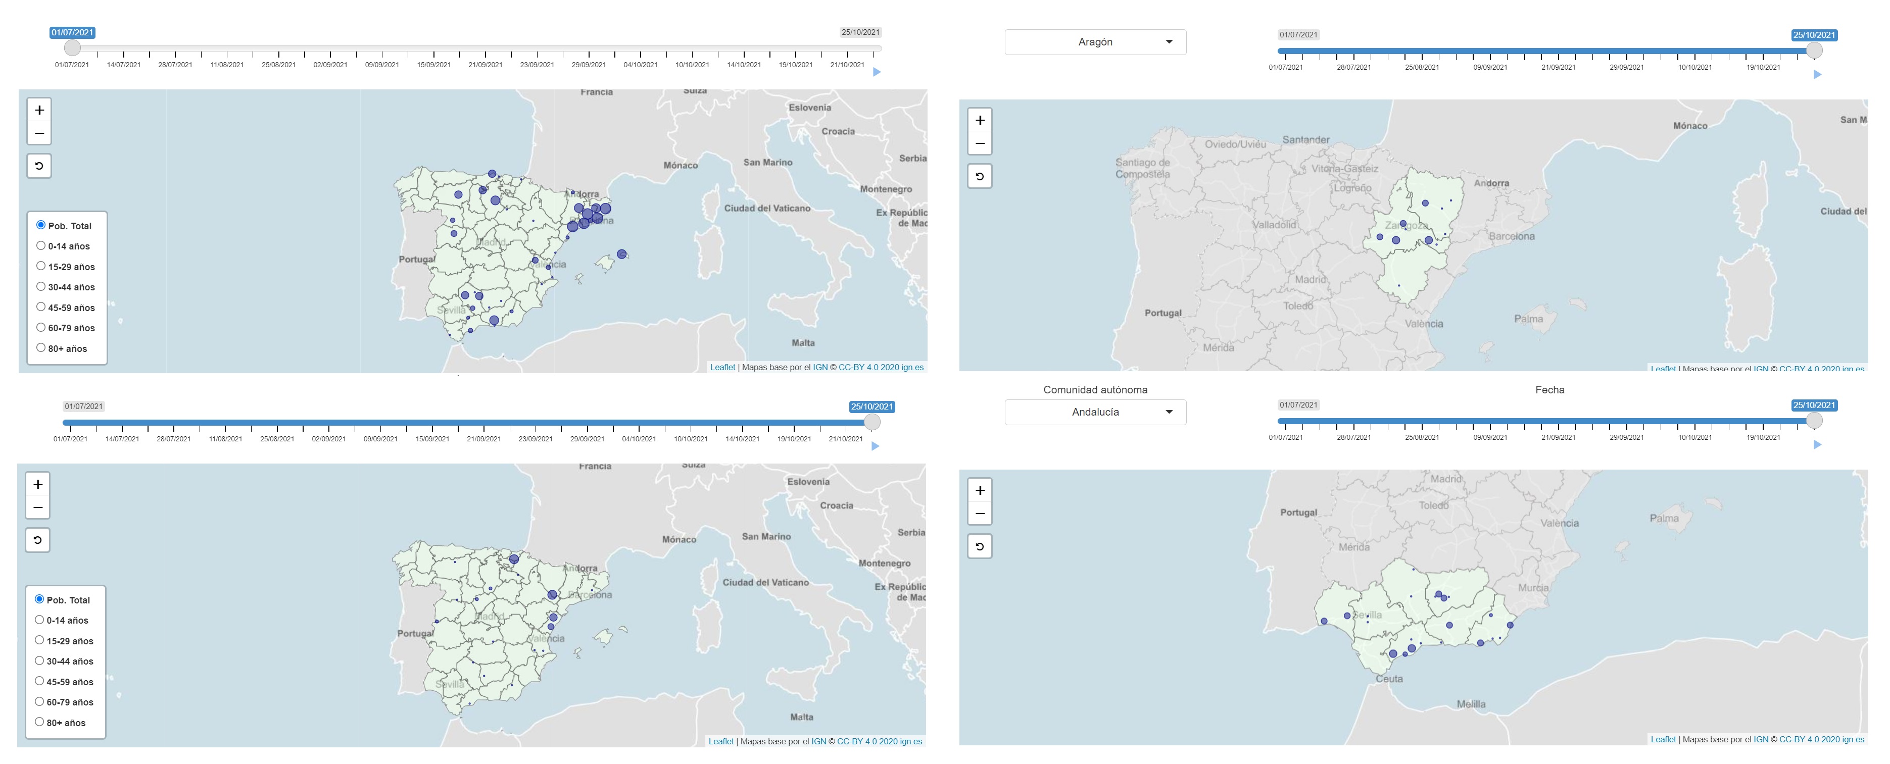Zoom in on the Aragón map
Image resolution: width=1890 pixels, height=764 pixels.
(x=980, y=120)
